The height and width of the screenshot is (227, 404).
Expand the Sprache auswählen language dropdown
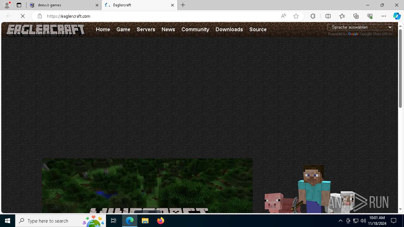[x=360, y=27]
